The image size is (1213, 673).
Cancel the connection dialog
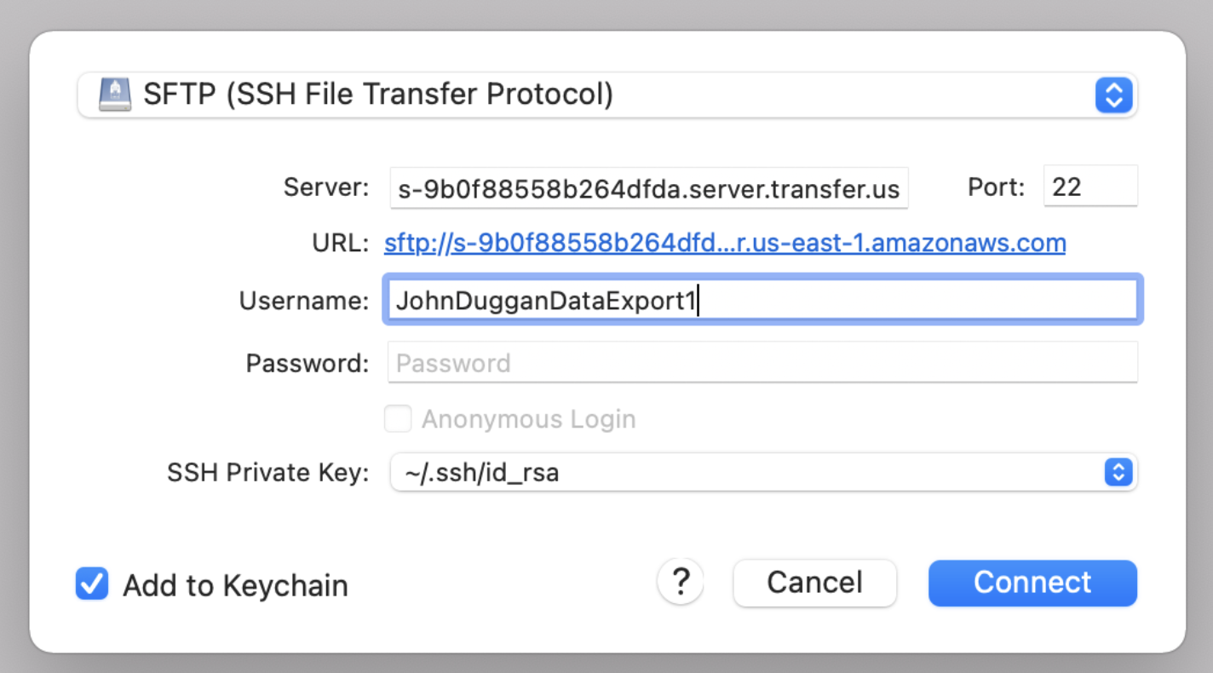coord(813,583)
